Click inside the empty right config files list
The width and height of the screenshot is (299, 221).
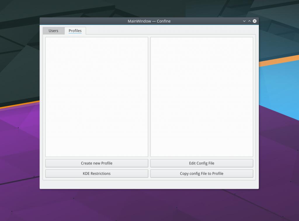click(201, 96)
